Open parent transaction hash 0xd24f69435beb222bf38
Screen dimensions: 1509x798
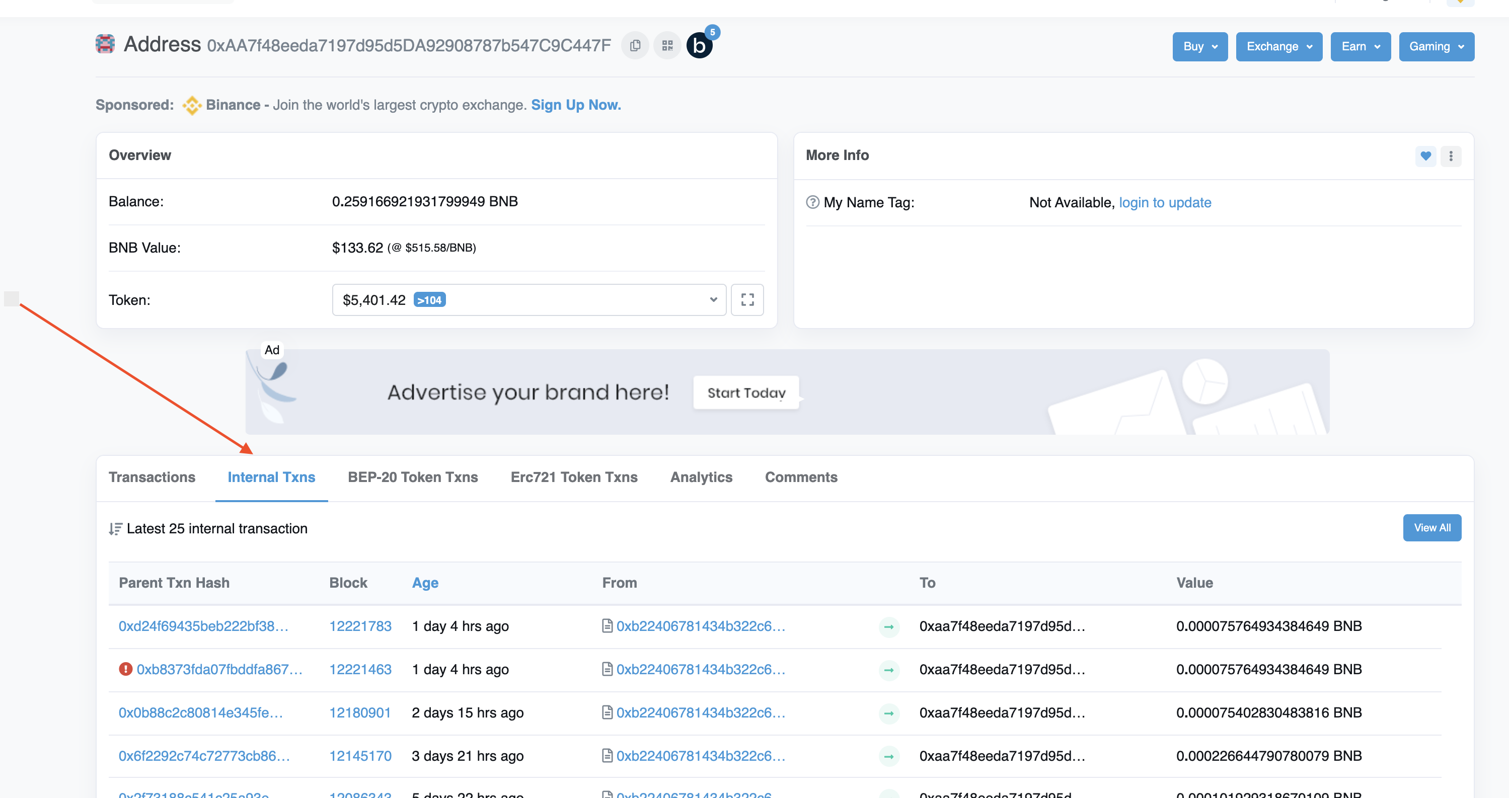click(204, 626)
